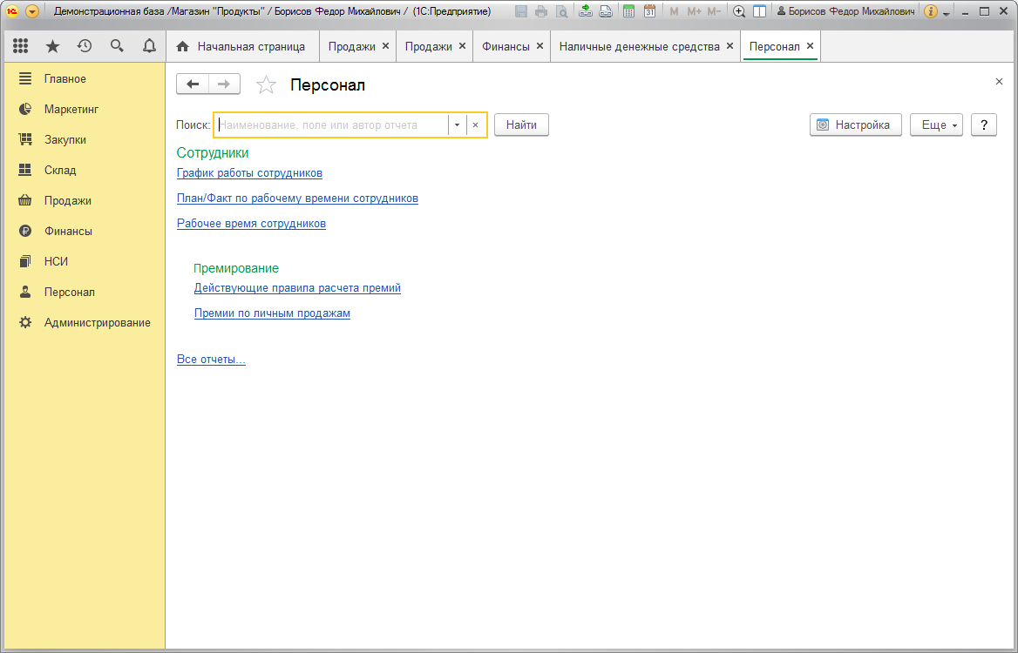Open the yellow info icon

click(x=930, y=11)
